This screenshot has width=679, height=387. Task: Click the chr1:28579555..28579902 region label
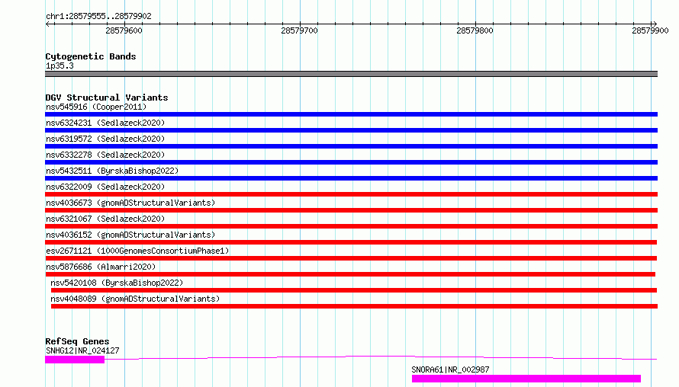tap(98, 16)
